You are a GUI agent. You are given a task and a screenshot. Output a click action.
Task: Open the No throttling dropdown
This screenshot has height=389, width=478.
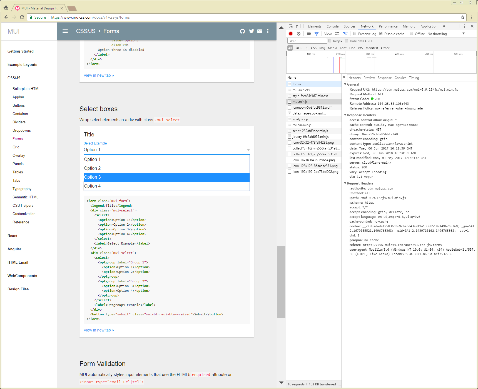click(x=437, y=34)
